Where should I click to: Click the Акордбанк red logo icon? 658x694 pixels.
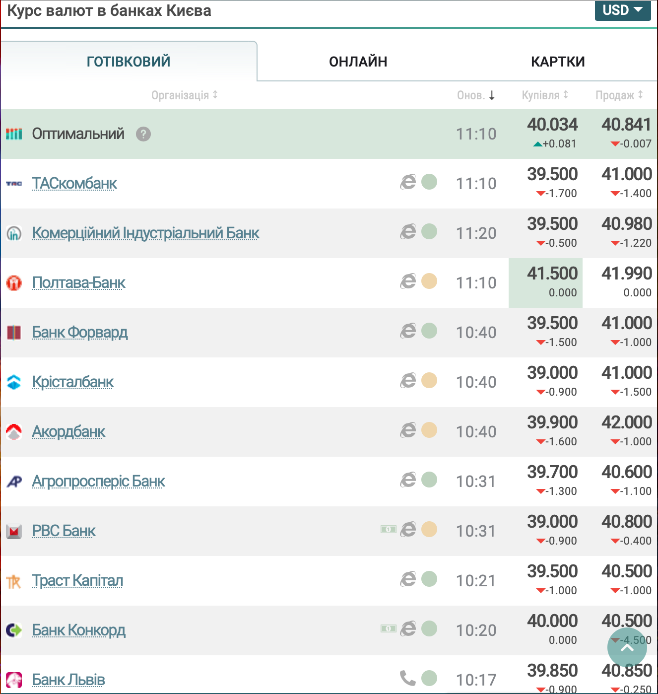pyautogui.click(x=14, y=431)
